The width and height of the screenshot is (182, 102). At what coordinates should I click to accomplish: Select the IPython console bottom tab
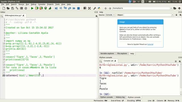[134, 97]
